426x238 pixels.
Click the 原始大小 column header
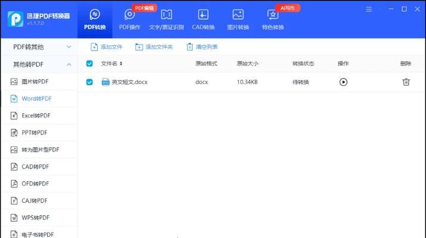coord(247,64)
